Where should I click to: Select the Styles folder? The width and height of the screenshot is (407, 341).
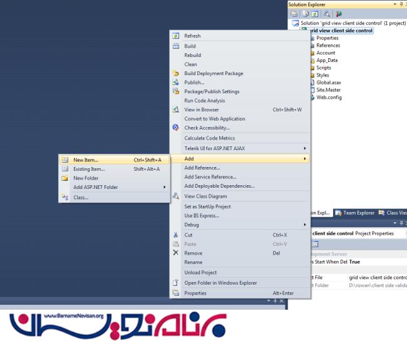point(322,75)
